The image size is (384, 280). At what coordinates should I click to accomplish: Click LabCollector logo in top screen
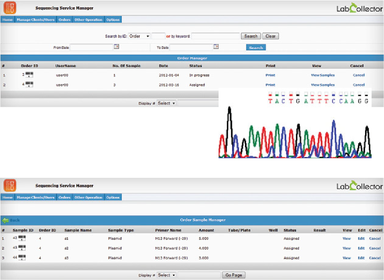[359, 8]
